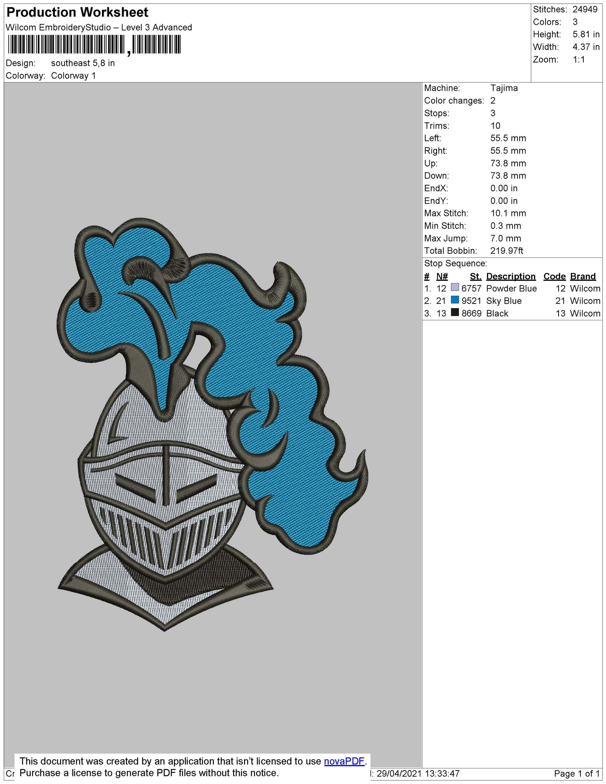This screenshot has width=606, height=784.
Task: Click the design name 'southeast 5,8 in'
Action: [x=83, y=63]
